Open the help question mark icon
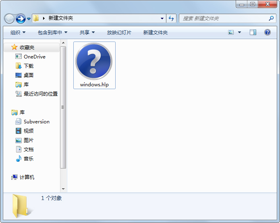The width and height of the screenshot is (280, 223). [267, 32]
